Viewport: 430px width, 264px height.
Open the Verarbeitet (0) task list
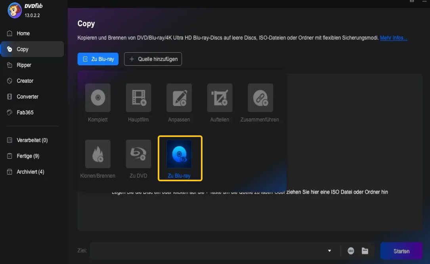pos(32,140)
